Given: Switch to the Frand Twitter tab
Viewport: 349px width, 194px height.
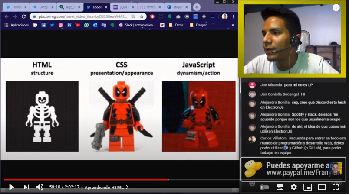Looking at the screenshot, I should tap(16, 7).
